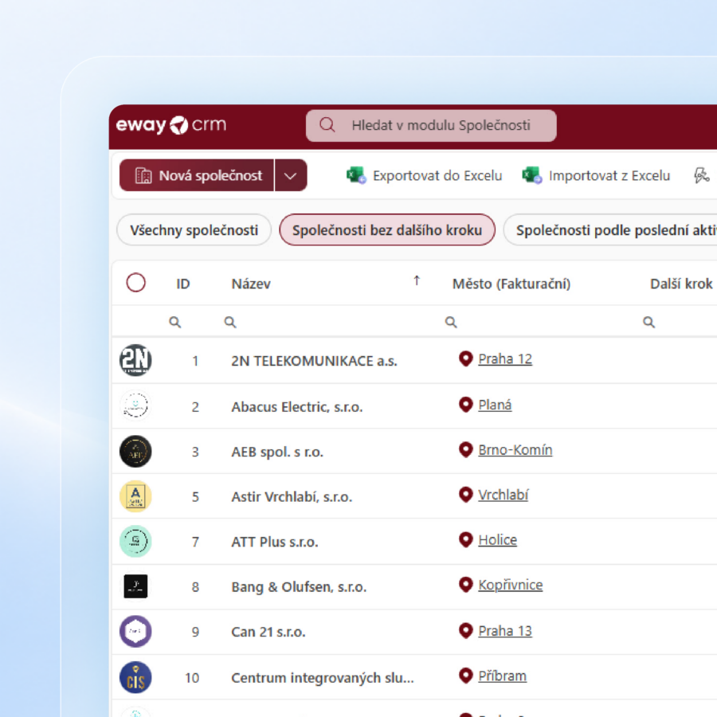Select Can 21 s.r.o. row
The height and width of the screenshot is (717, 717).
414,632
